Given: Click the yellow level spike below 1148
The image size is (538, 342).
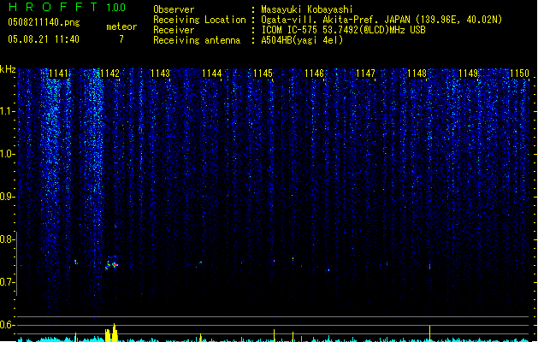Looking at the screenshot, I should [429, 333].
